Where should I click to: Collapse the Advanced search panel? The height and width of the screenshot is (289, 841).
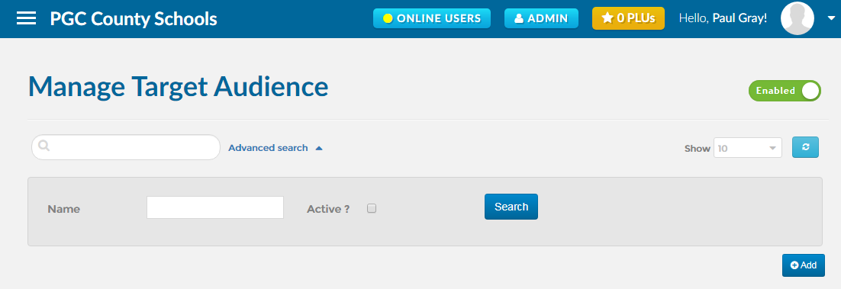[275, 147]
